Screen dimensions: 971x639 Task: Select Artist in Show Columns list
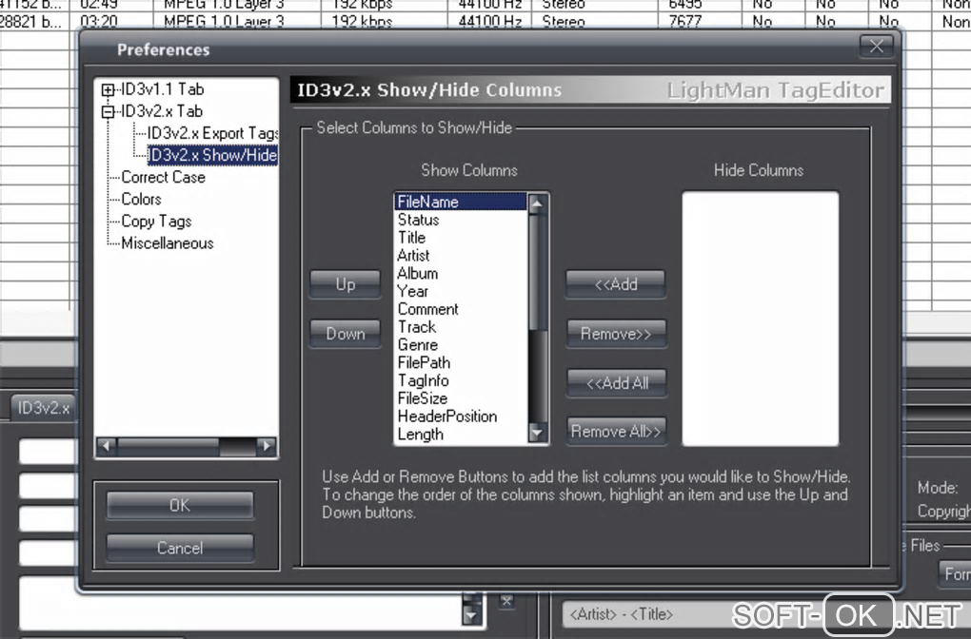(x=460, y=256)
